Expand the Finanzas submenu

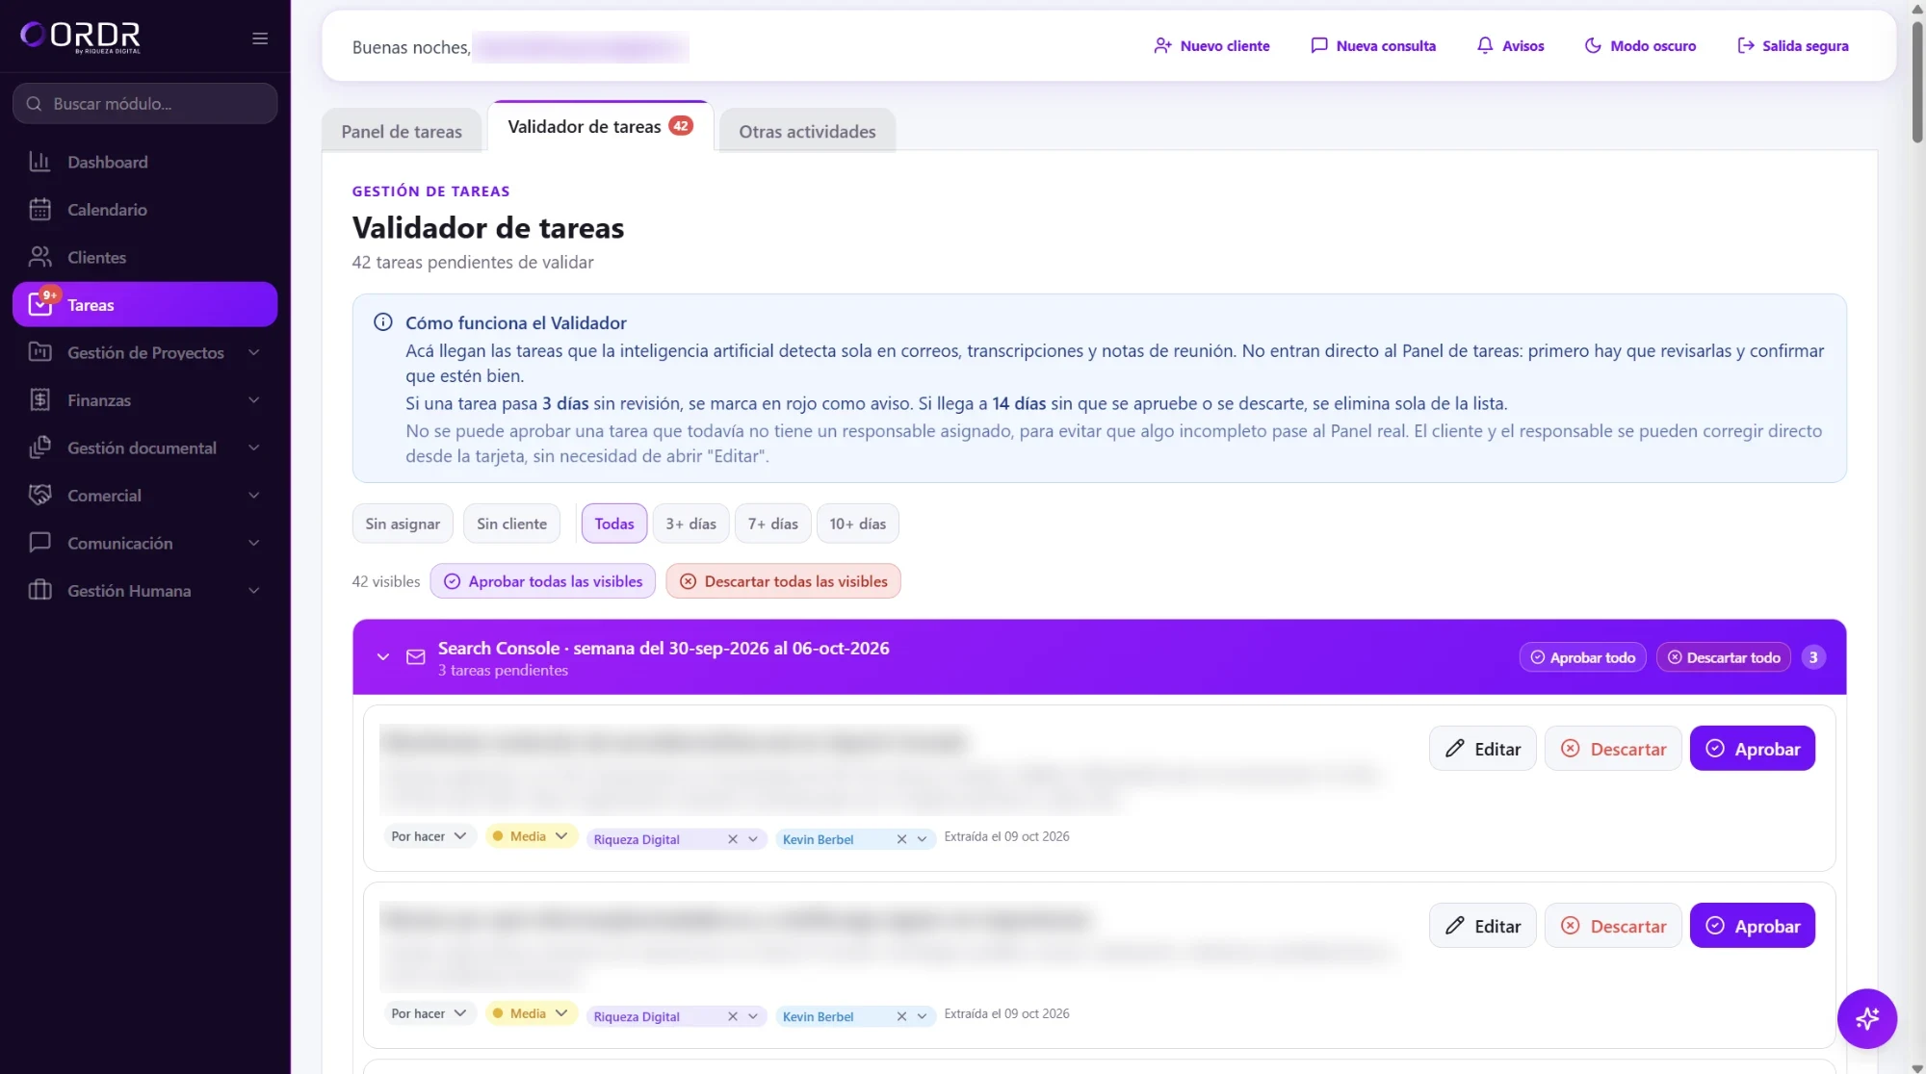[144, 400]
